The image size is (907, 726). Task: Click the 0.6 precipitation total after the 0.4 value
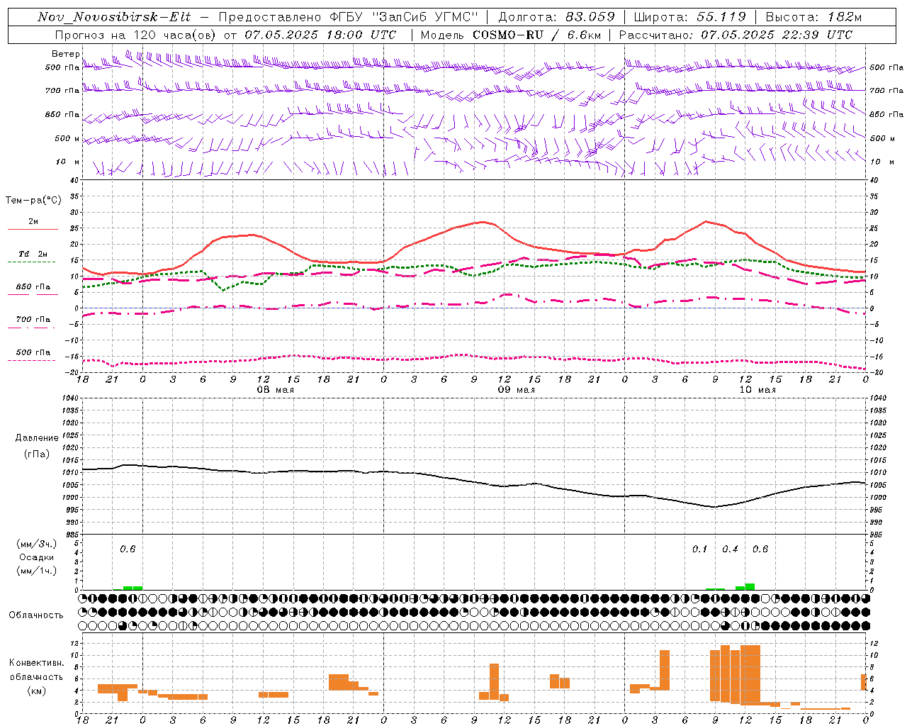[760, 549]
